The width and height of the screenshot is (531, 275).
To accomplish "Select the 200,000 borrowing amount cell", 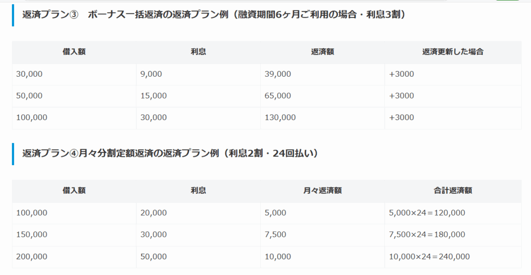I will click(x=74, y=257).
